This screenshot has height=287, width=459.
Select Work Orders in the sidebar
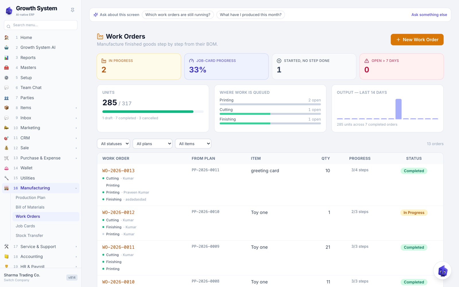pyautogui.click(x=46, y=217)
